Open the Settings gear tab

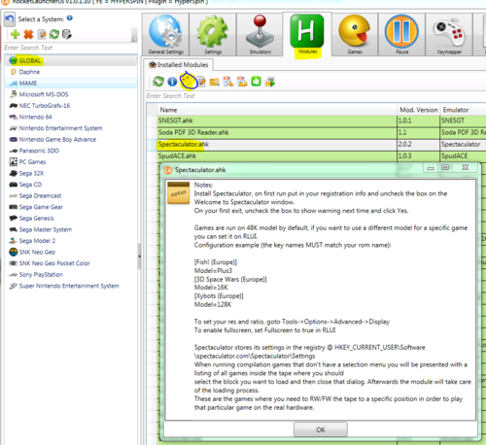[x=213, y=35]
